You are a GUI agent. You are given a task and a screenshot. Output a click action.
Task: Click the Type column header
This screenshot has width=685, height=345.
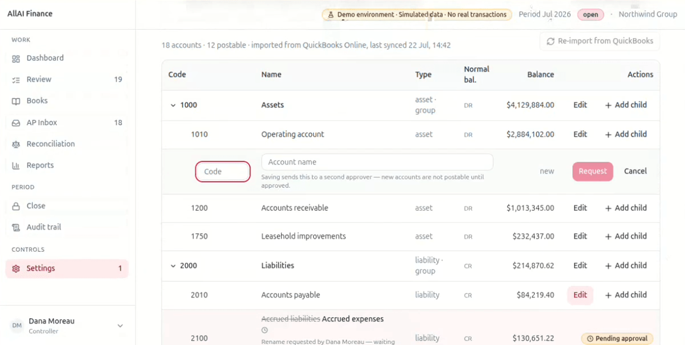(x=423, y=74)
